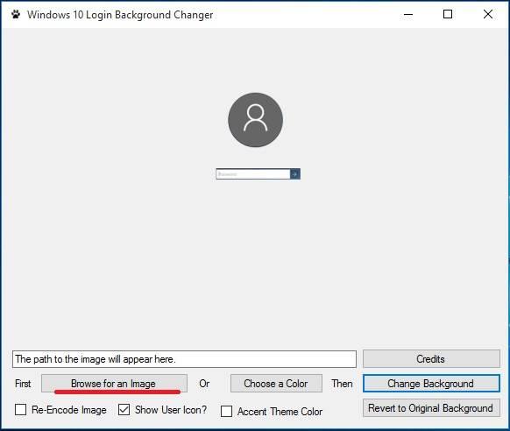Minimize the Login Background Changer window

408,14
